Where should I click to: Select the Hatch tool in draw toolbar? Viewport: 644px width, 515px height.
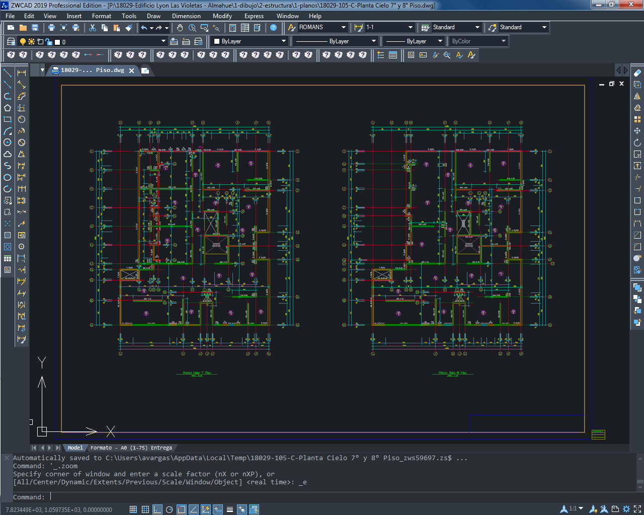pos(8,235)
